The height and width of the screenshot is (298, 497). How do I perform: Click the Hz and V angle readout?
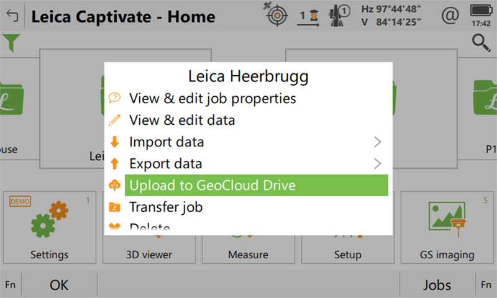tap(391, 16)
